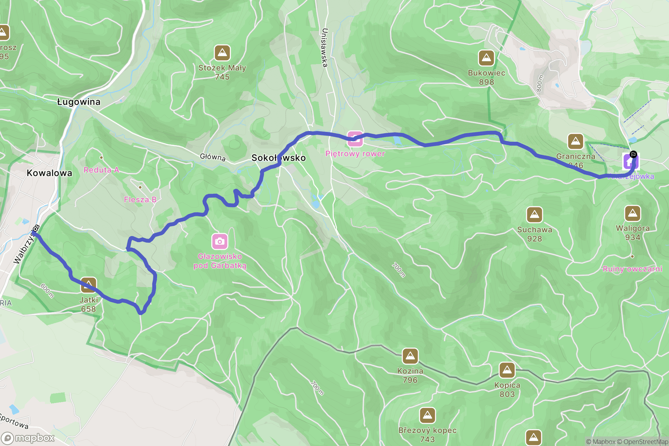Viewport: 669px width, 446px height.
Task: Click the Reduta A point label
Action: point(101,170)
